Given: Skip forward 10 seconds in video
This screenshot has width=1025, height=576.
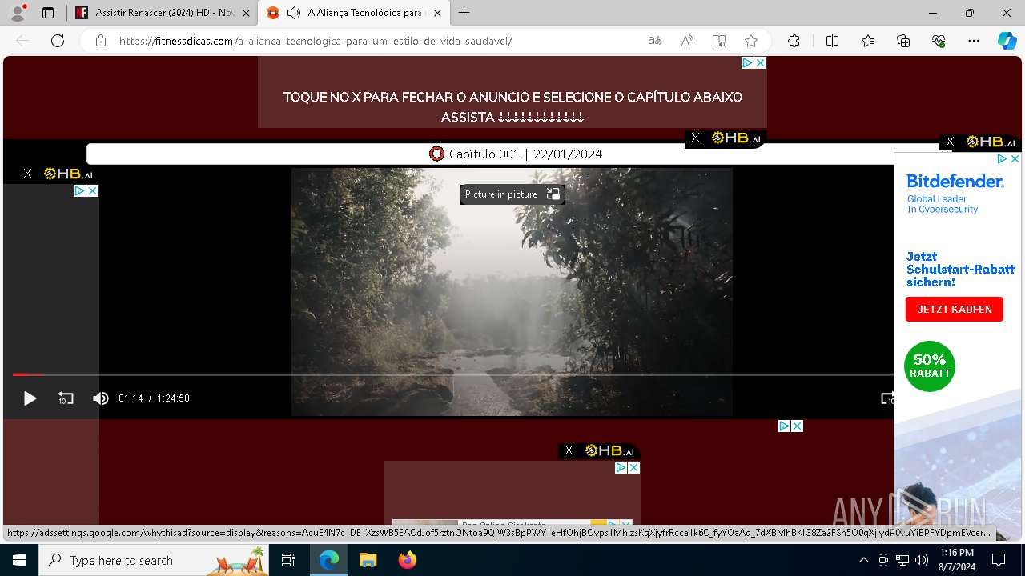Looking at the screenshot, I should (887, 398).
